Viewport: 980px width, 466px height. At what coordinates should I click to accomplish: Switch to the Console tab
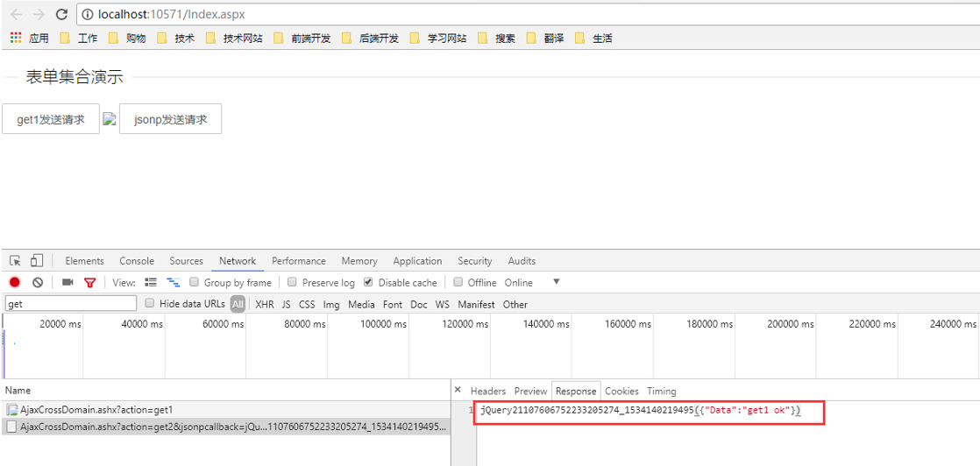[x=137, y=261]
